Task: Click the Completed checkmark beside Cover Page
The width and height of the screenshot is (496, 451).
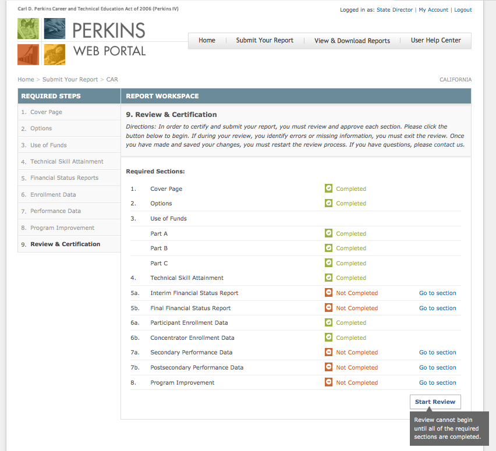Action: 329,189
